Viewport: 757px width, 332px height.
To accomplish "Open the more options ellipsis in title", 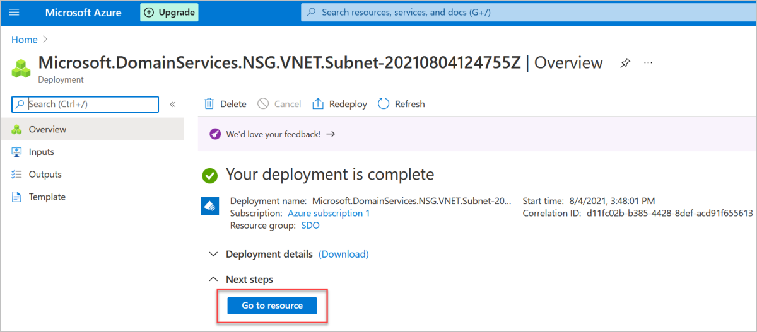I will [648, 63].
